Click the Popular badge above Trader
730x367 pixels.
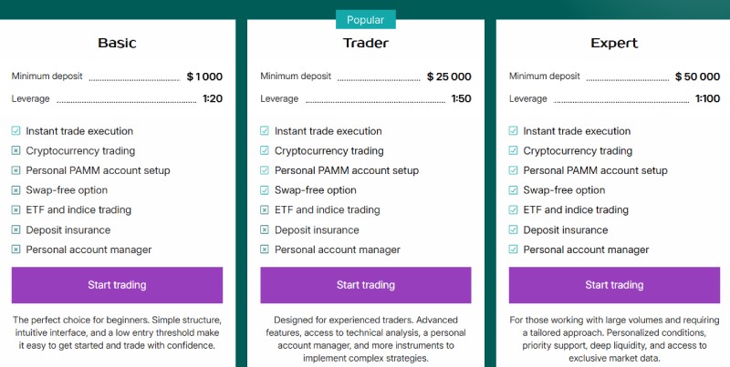coord(365,20)
